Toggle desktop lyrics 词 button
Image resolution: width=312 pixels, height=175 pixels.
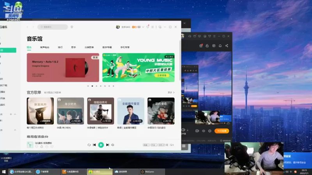(167, 145)
